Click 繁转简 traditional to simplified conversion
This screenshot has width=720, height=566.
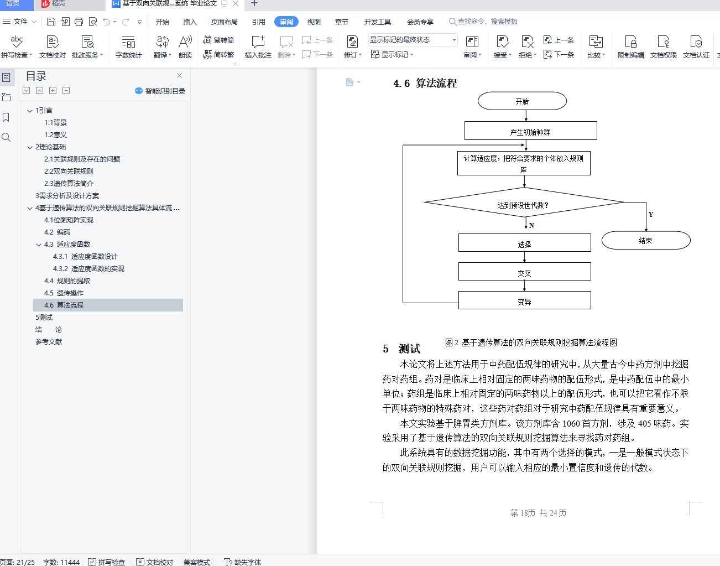(x=218, y=40)
